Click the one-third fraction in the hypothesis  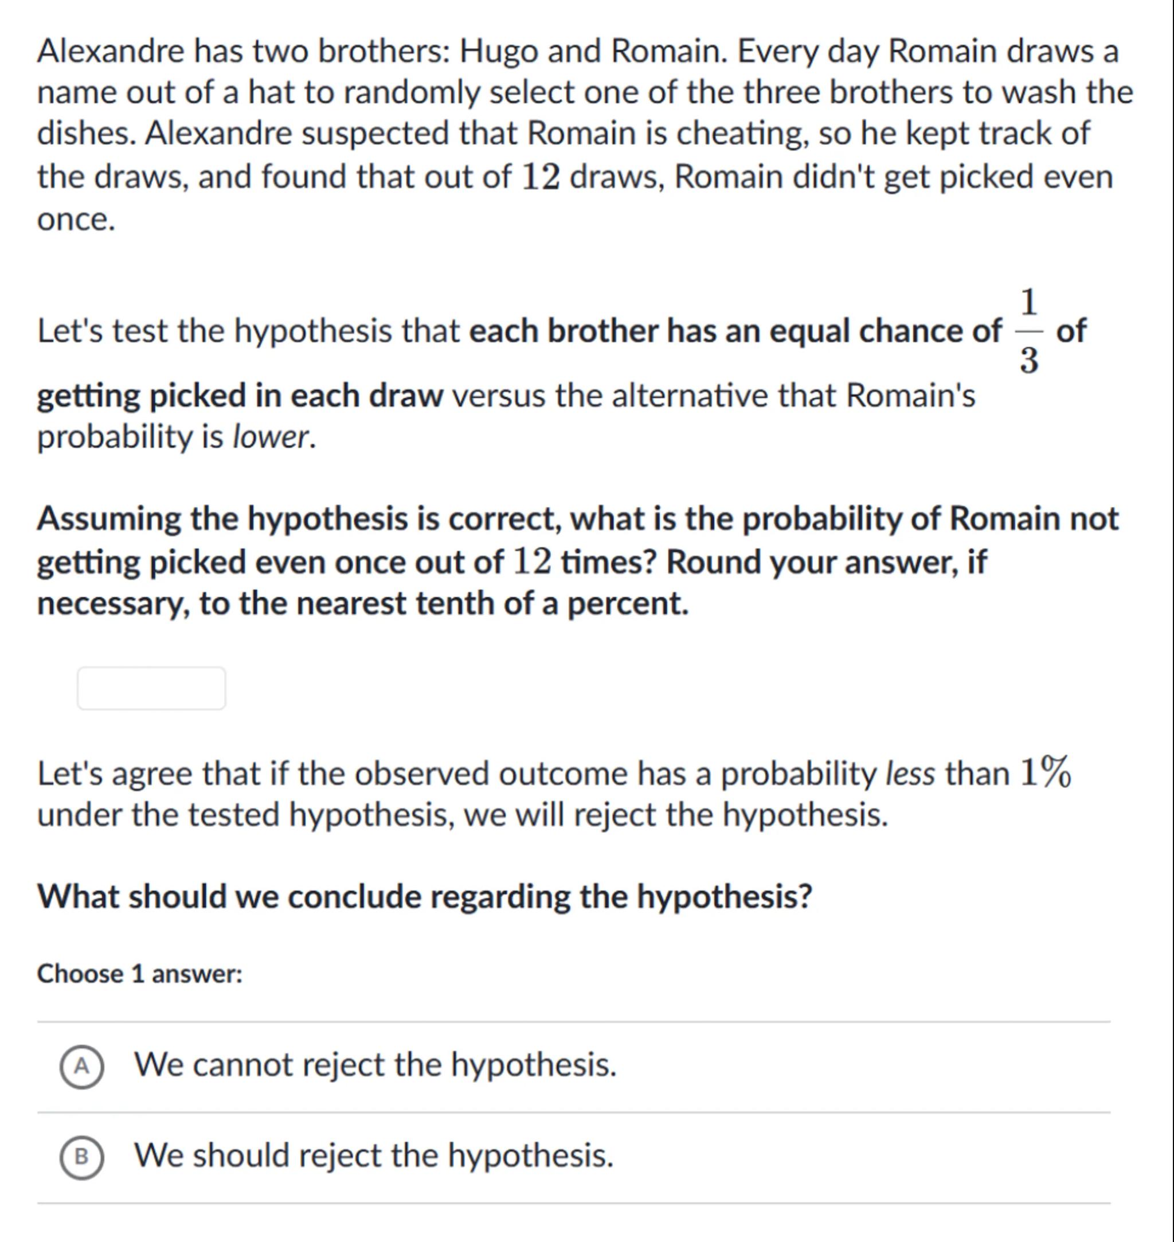click(x=1028, y=332)
